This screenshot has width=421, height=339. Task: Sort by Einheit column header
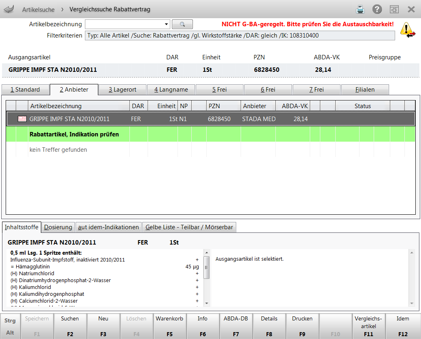pyautogui.click(x=163, y=106)
